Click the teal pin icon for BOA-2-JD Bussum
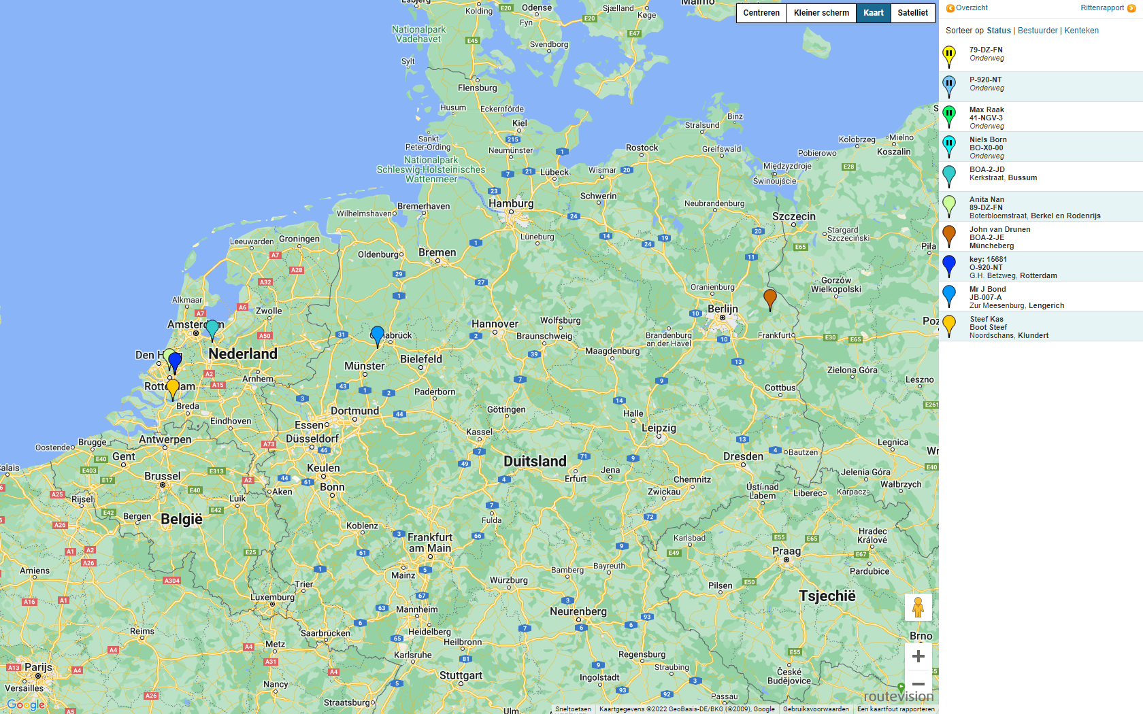 click(949, 177)
